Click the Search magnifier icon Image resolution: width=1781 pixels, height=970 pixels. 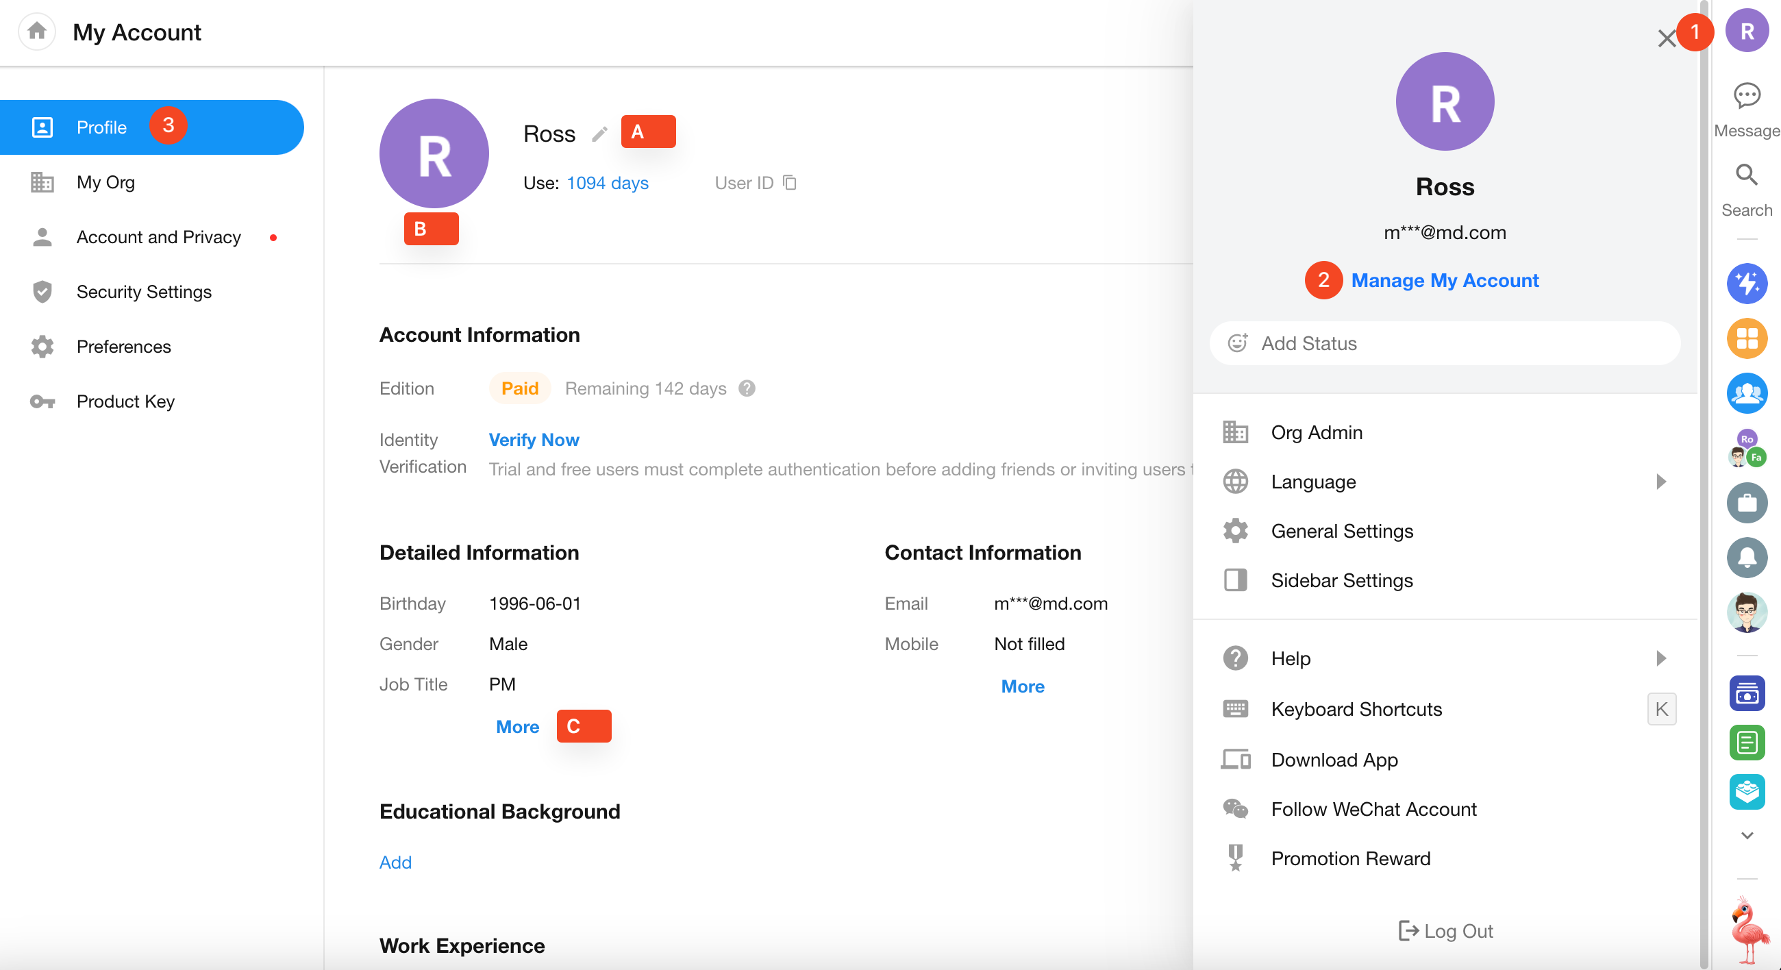pyautogui.click(x=1747, y=175)
